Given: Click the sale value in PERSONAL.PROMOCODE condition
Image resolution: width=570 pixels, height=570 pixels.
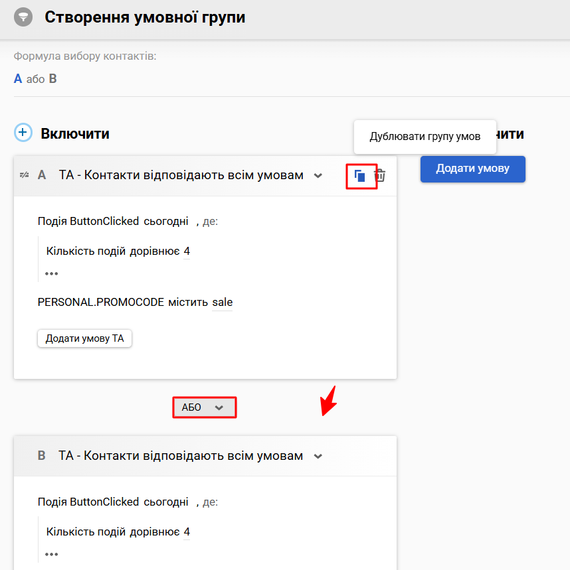Looking at the screenshot, I should [x=223, y=302].
